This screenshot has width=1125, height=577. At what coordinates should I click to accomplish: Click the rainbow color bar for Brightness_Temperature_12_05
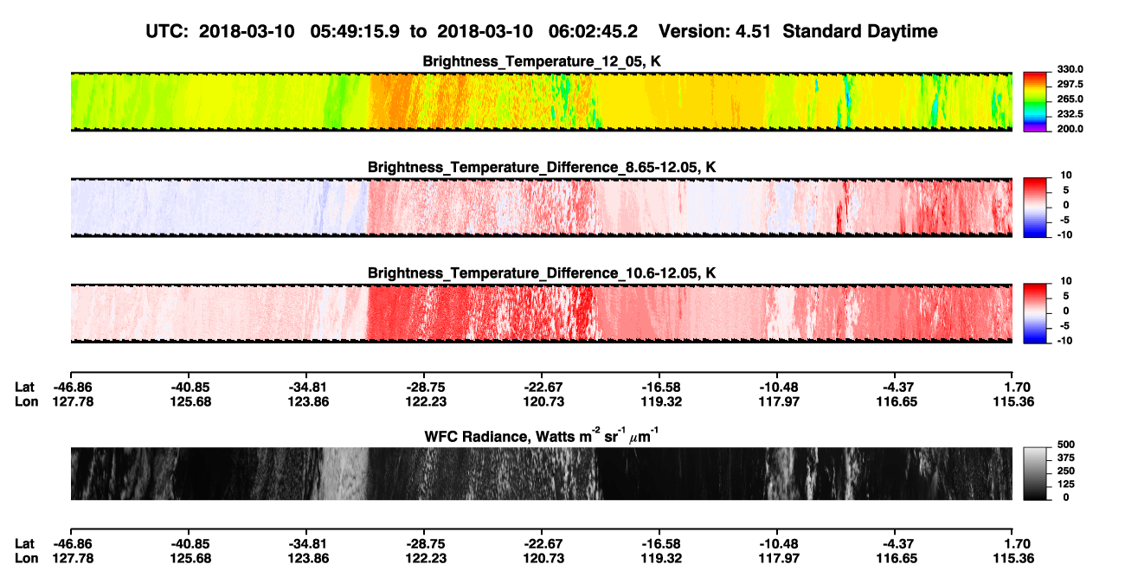tap(1036, 102)
